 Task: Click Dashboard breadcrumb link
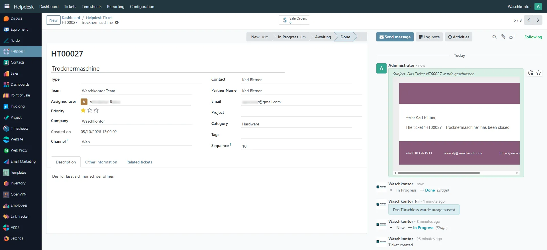coord(71,18)
